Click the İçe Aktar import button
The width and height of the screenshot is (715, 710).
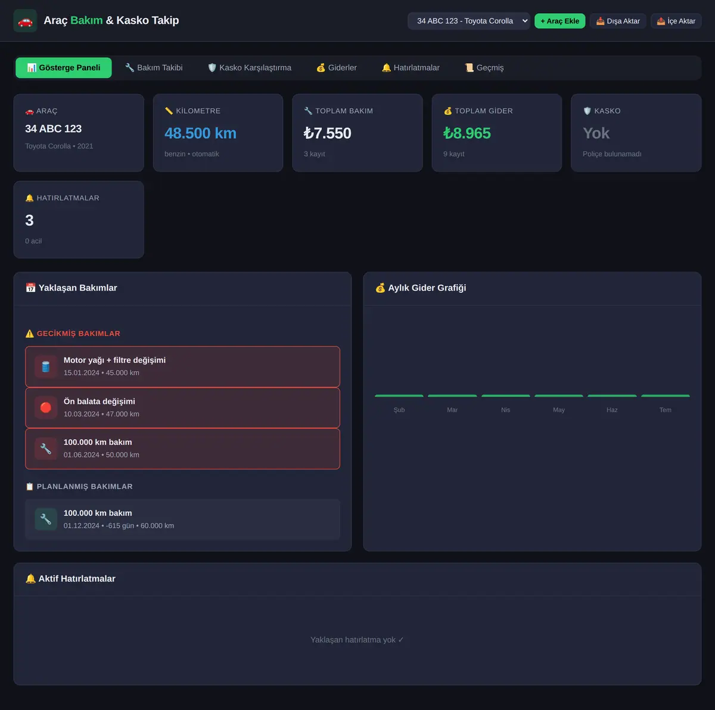click(676, 21)
